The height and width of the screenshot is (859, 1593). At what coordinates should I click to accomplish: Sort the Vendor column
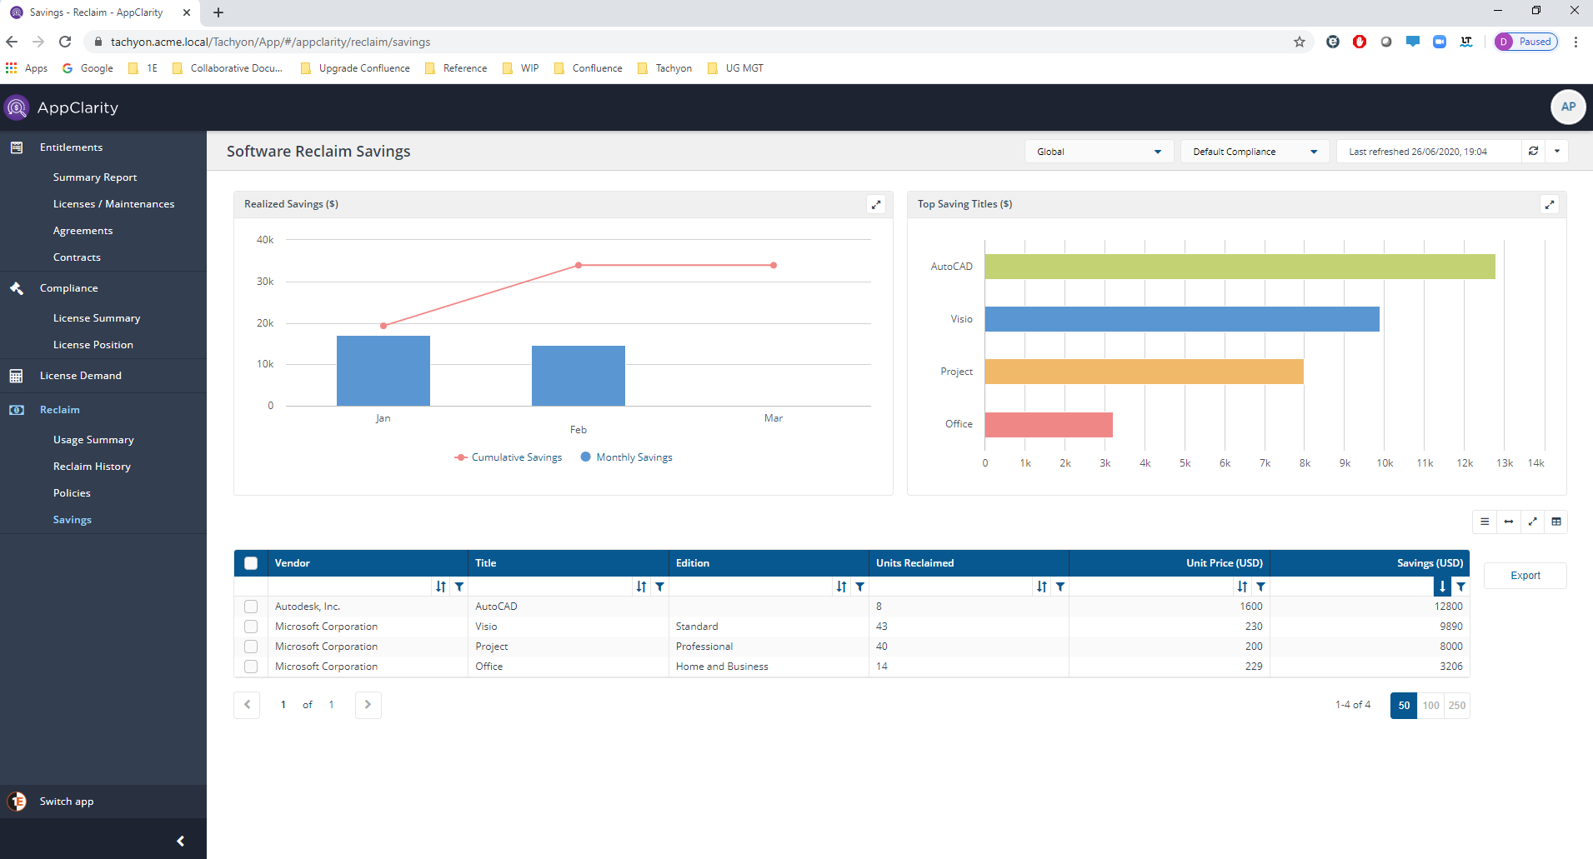tap(440, 587)
